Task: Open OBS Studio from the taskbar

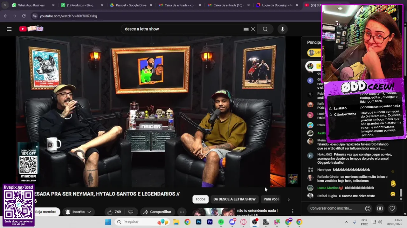Action: click(x=255, y=222)
